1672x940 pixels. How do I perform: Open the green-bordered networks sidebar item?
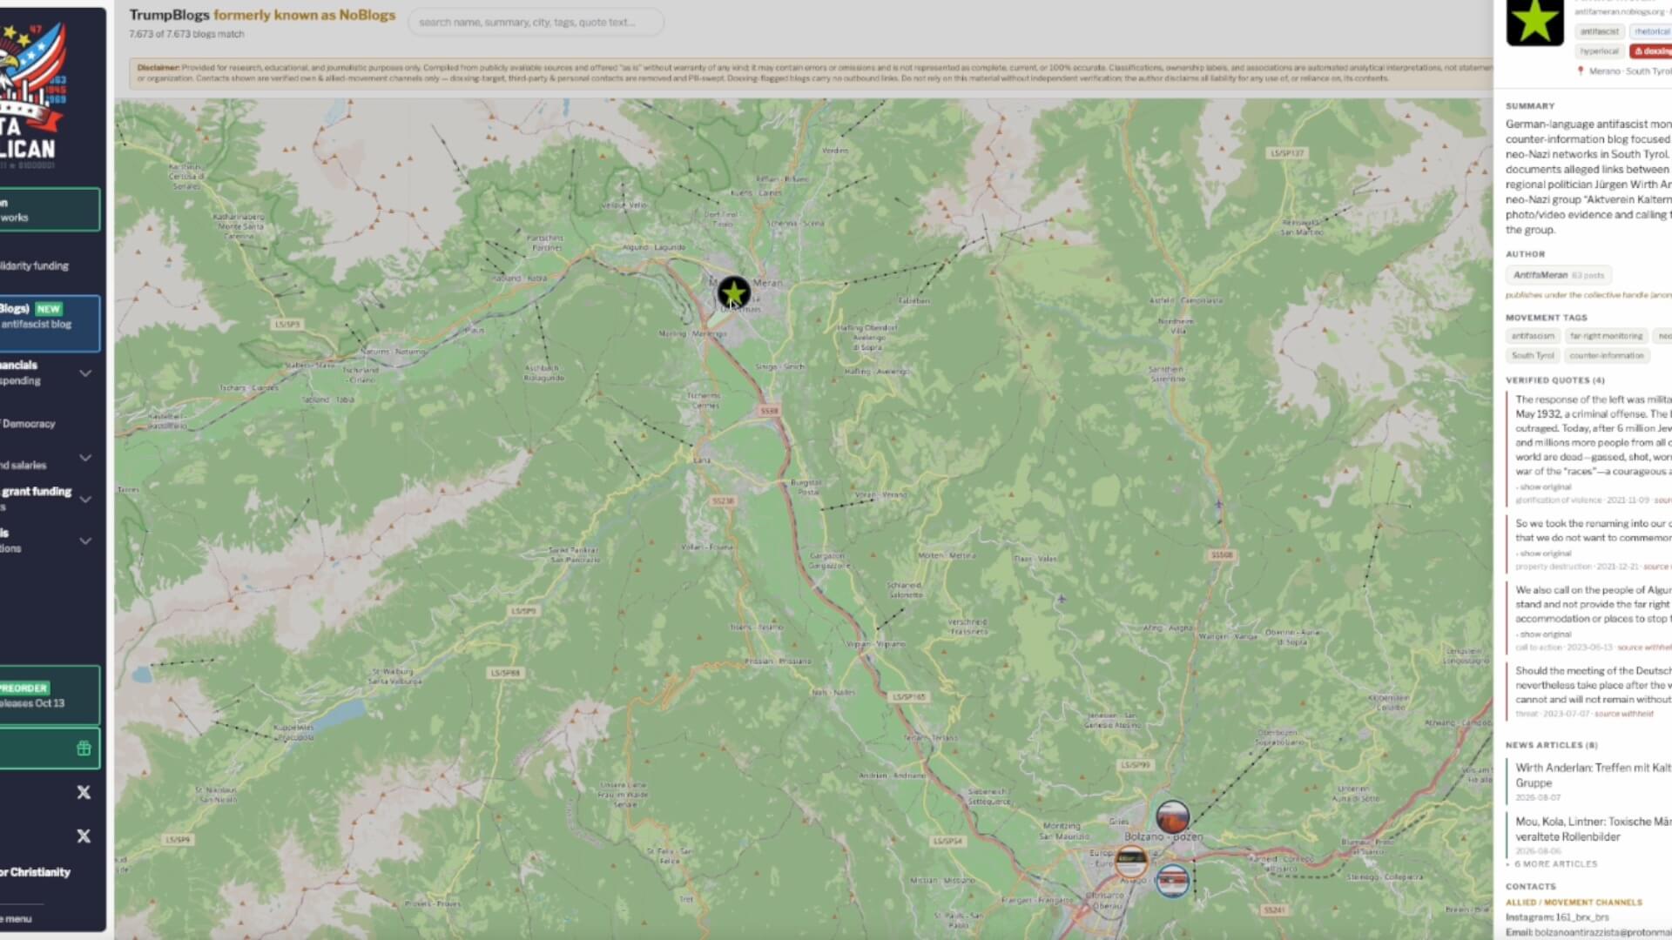pos(50,210)
